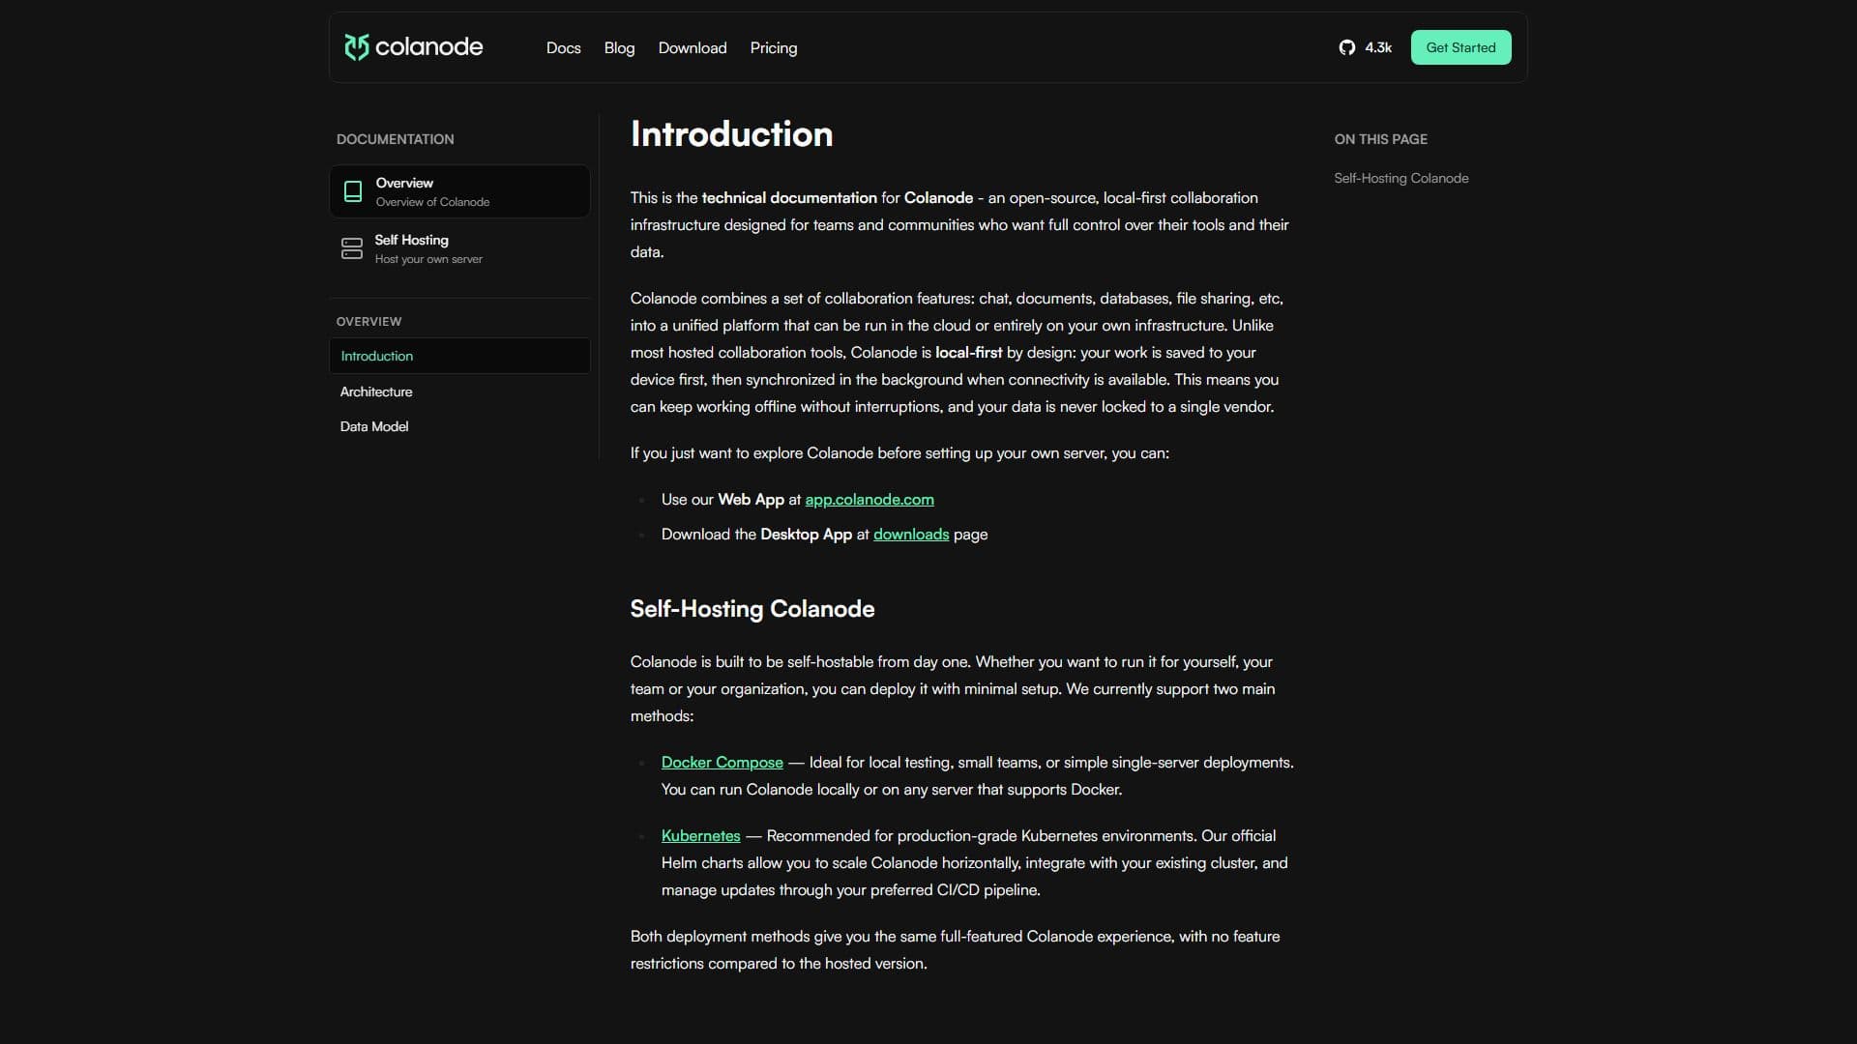Open the Docker Compose link
This screenshot has height=1044, width=1857.
722,763
